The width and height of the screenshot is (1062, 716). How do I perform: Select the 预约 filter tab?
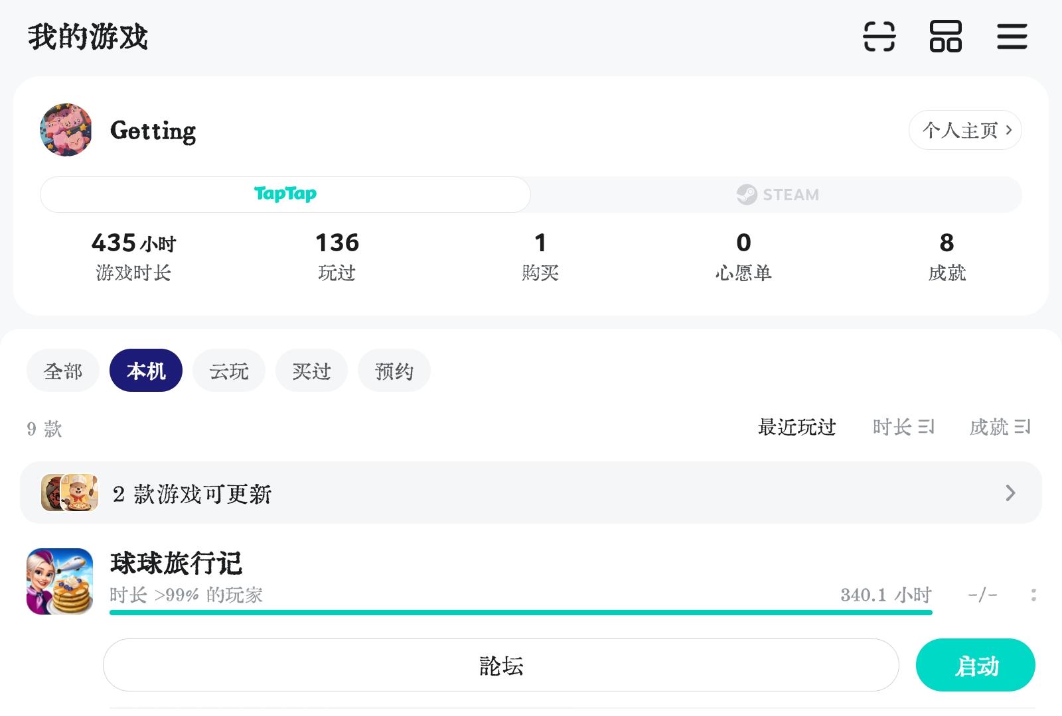394,371
